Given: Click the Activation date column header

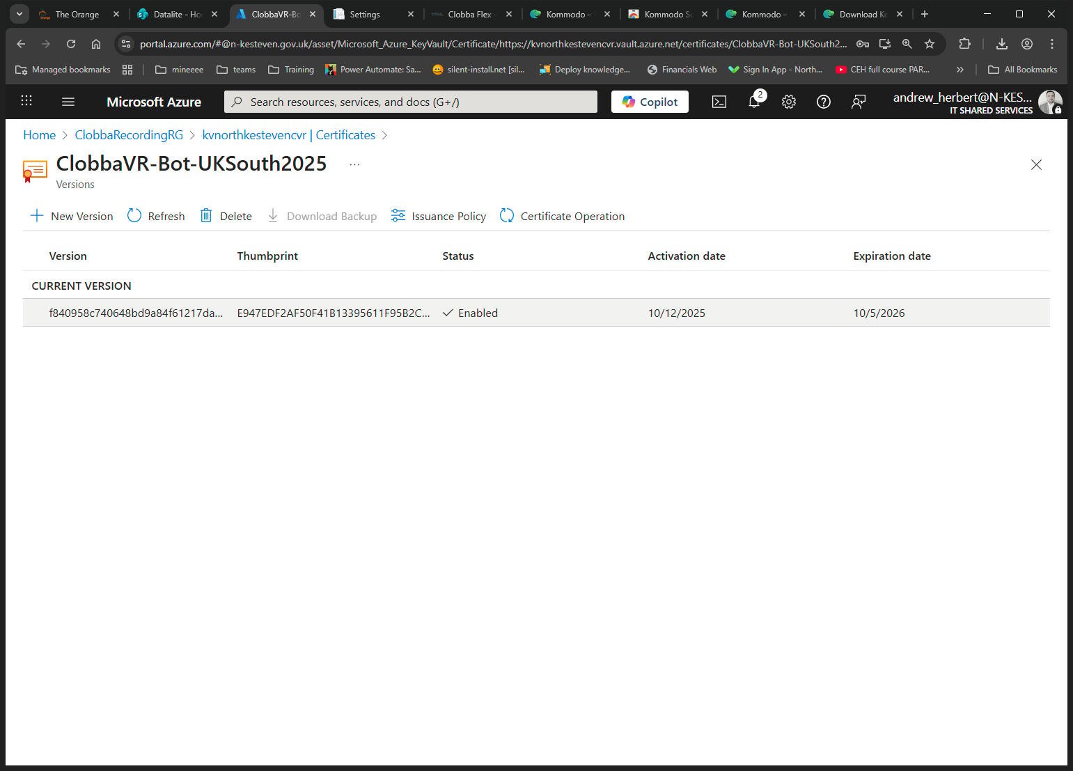Looking at the screenshot, I should point(687,256).
